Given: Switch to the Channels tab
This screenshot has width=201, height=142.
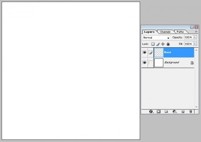Looking at the screenshot, I should (x=165, y=32).
